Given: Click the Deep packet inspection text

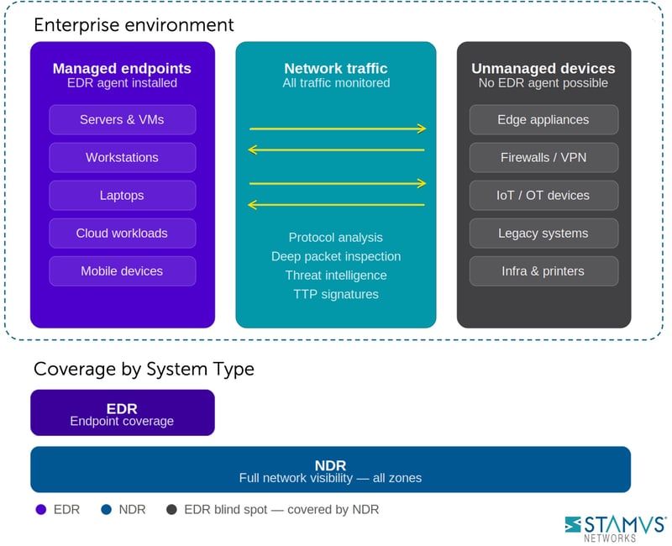Looking at the screenshot, I should click(x=336, y=256).
